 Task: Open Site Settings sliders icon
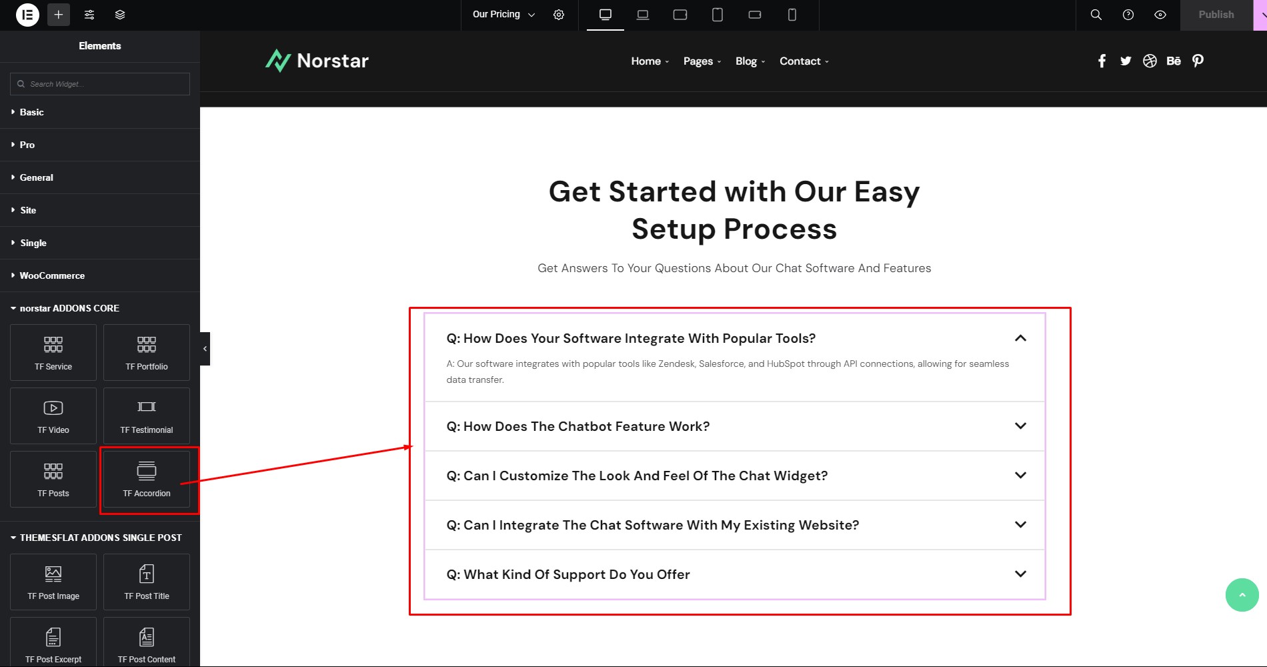coord(89,15)
